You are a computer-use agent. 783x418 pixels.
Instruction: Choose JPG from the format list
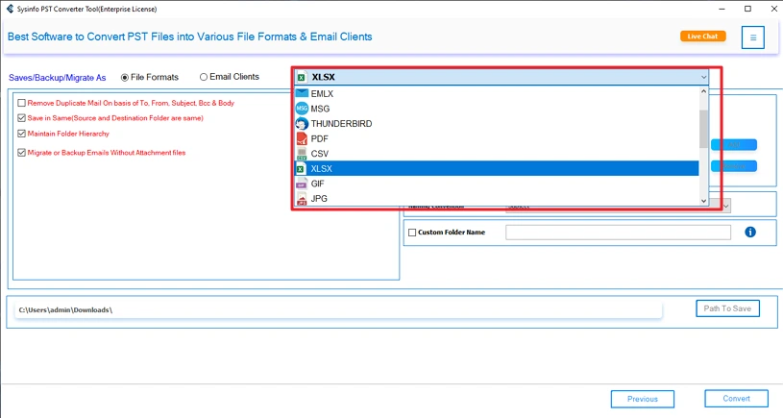(x=497, y=198)
